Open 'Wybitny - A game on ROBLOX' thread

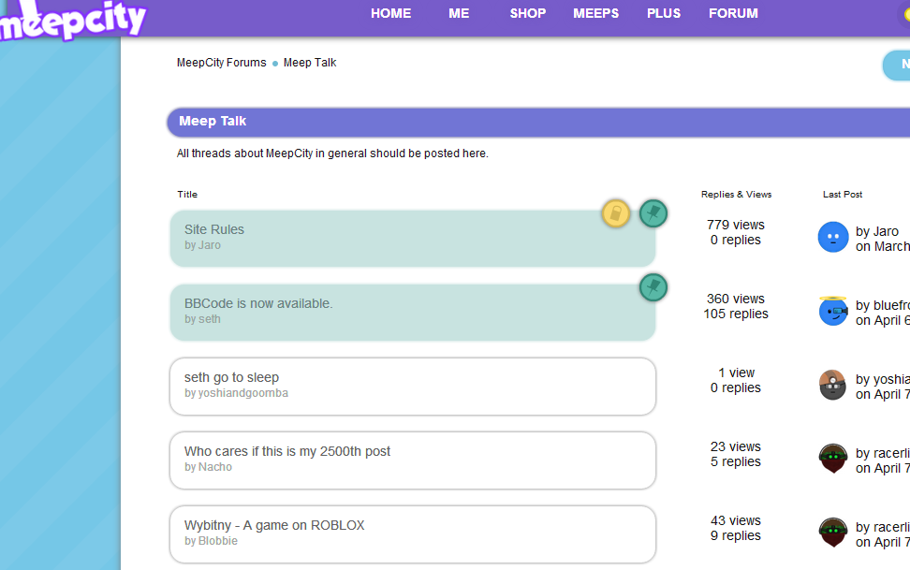(x=274, y=525)
